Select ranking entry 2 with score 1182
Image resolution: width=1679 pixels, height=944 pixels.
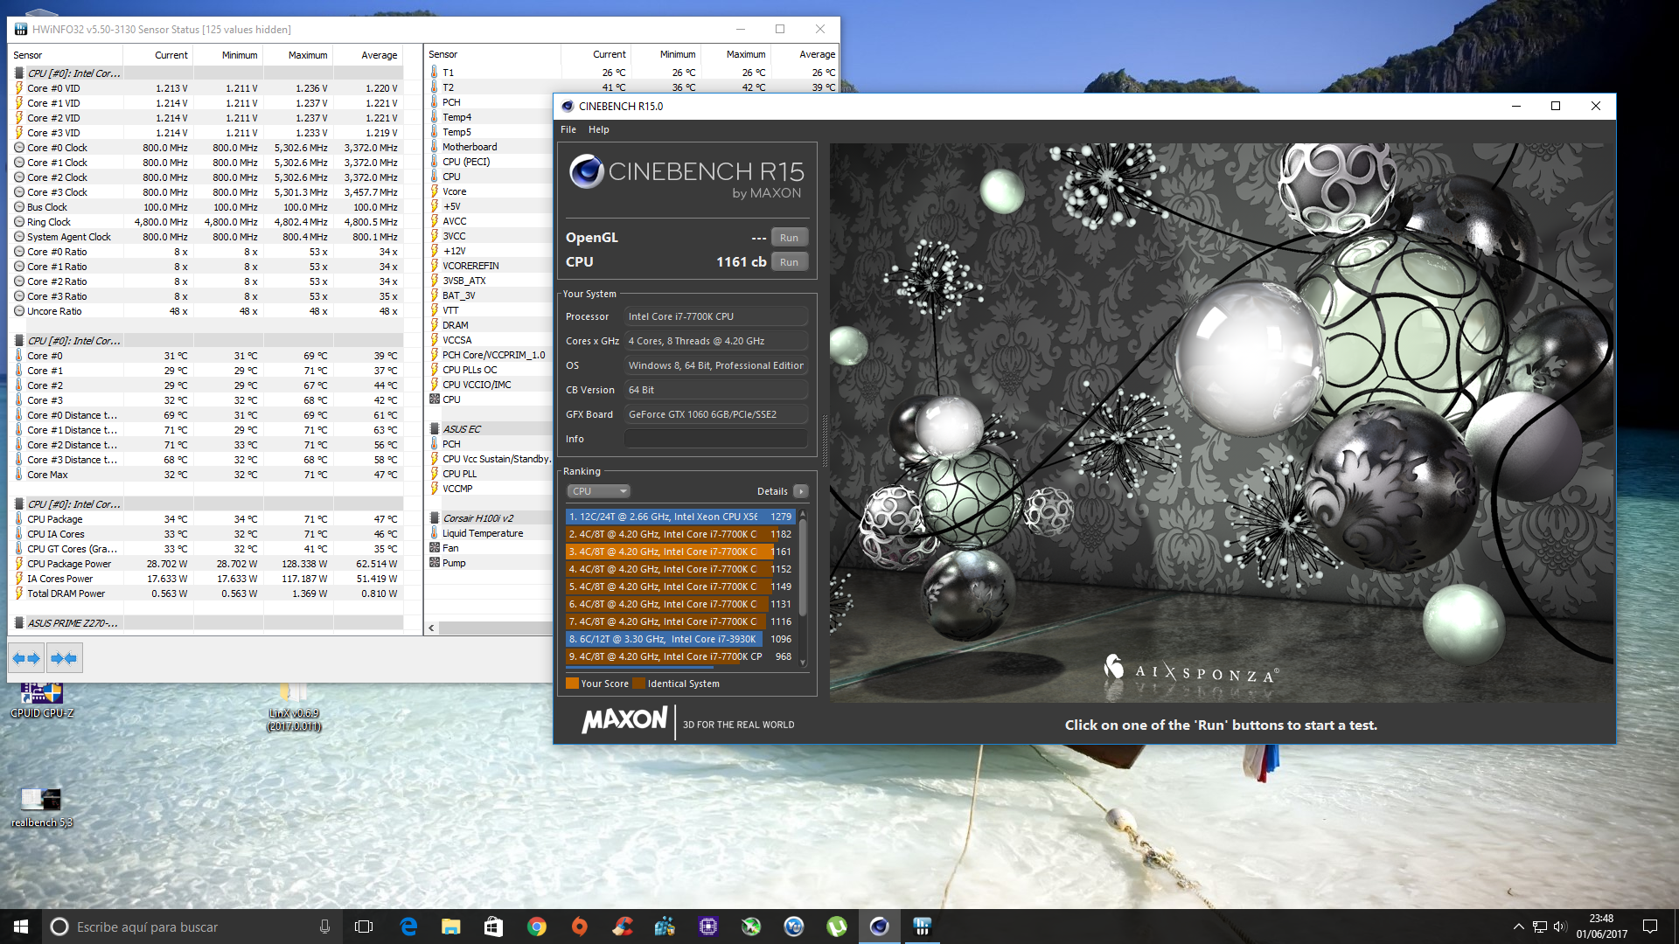tap(679, 534)
